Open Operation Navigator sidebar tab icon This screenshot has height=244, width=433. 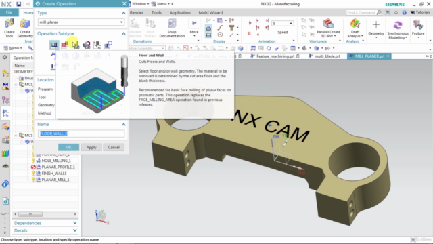pos(5,113)
